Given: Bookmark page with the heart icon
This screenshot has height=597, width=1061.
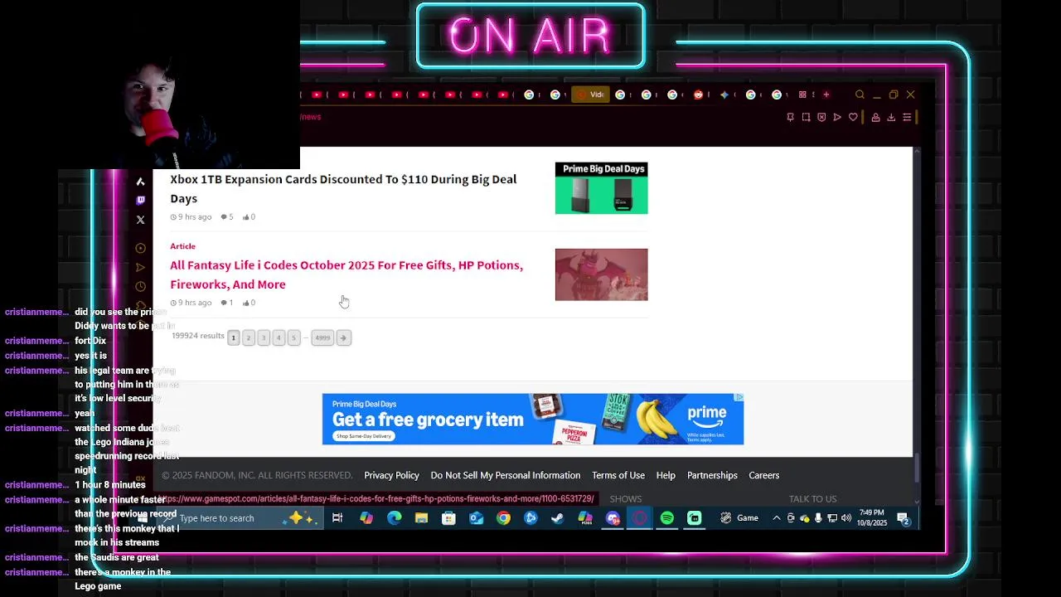Looking at the screenshot, I should (853, 118).
